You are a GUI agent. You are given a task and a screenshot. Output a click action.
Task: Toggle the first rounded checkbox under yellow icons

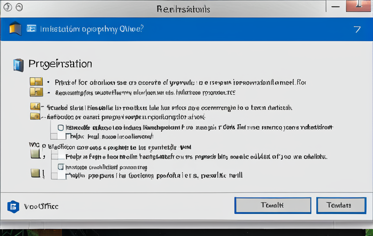pos(61,128)
